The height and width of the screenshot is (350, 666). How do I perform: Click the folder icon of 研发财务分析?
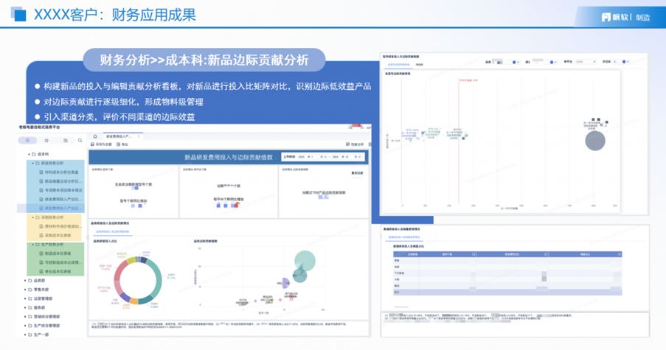click(x=38, y=163)
